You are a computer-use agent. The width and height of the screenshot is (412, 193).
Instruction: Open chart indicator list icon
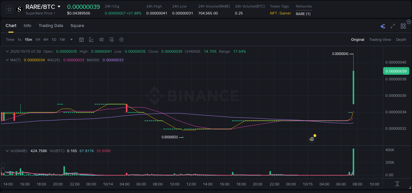point(111,40)
